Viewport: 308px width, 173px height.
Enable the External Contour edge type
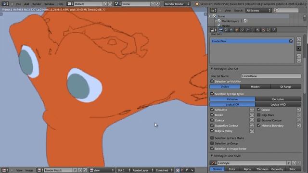click(259, 120)
